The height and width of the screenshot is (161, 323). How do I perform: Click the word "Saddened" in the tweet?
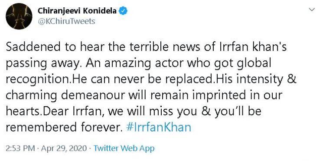(x=33, y=47)
